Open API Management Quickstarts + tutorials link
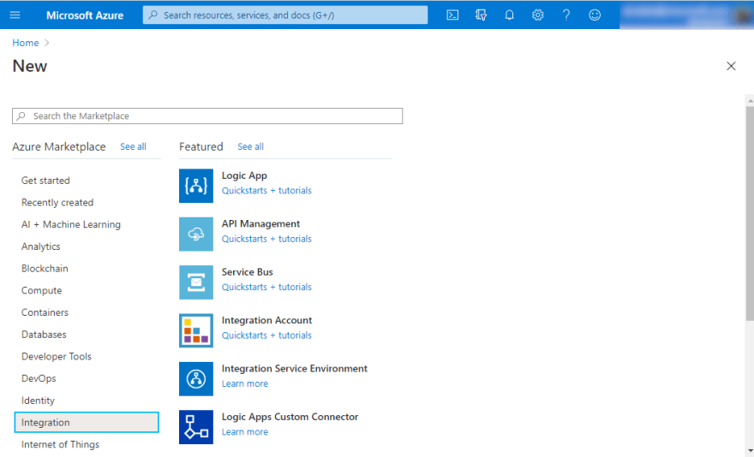Viewport: 754px width, 457px height. click(x=266, y=239)
